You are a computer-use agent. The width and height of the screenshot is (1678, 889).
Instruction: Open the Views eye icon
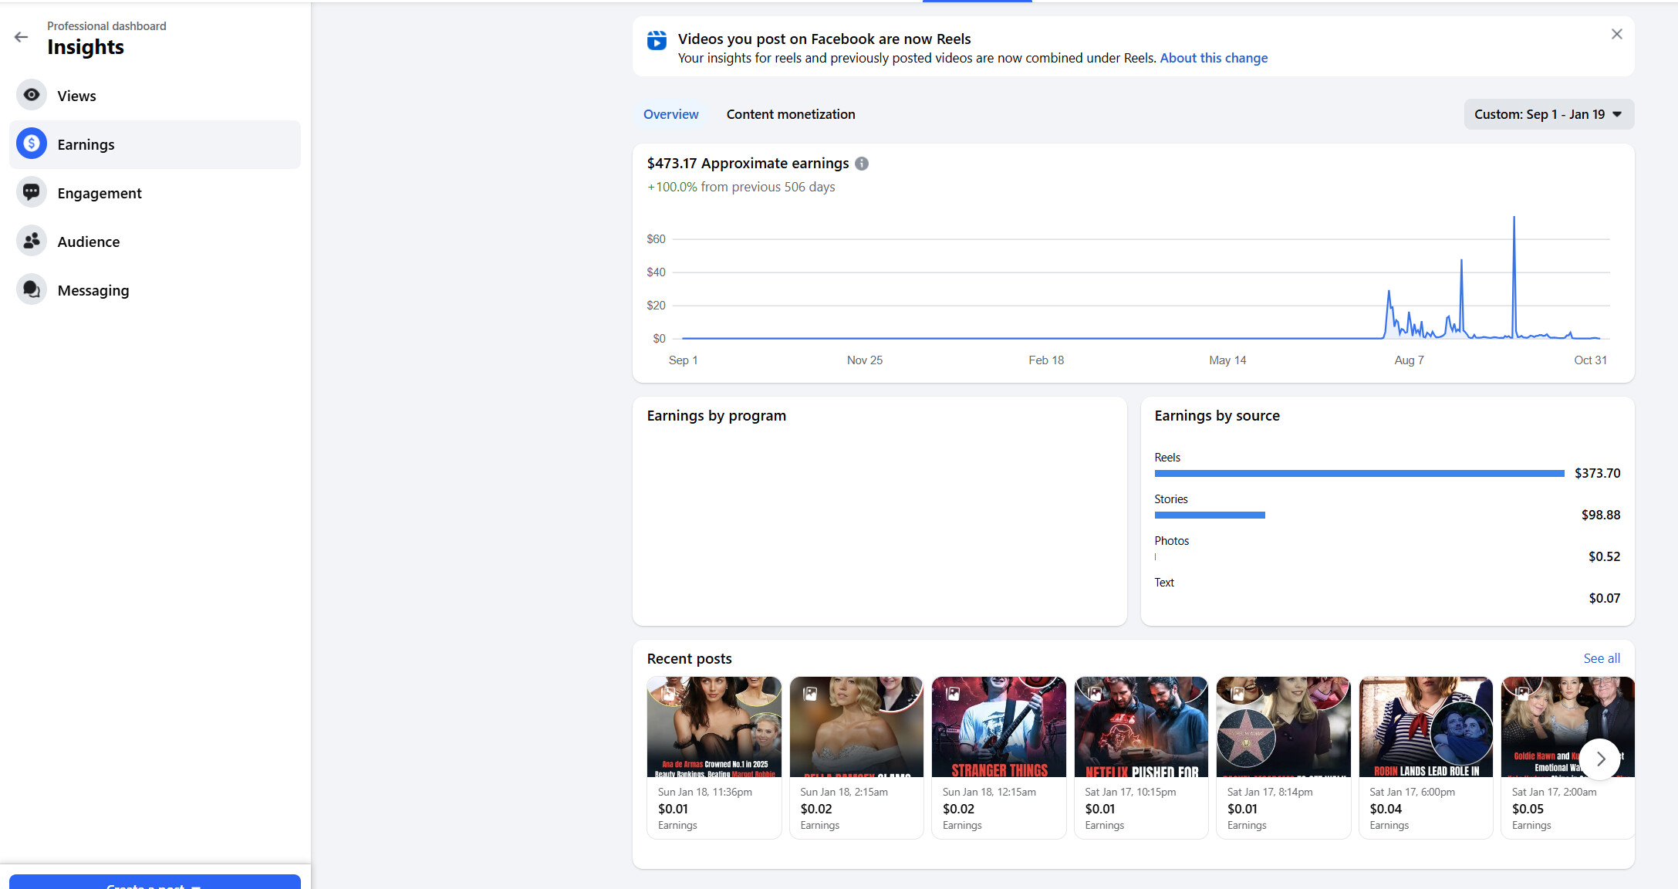32,95
